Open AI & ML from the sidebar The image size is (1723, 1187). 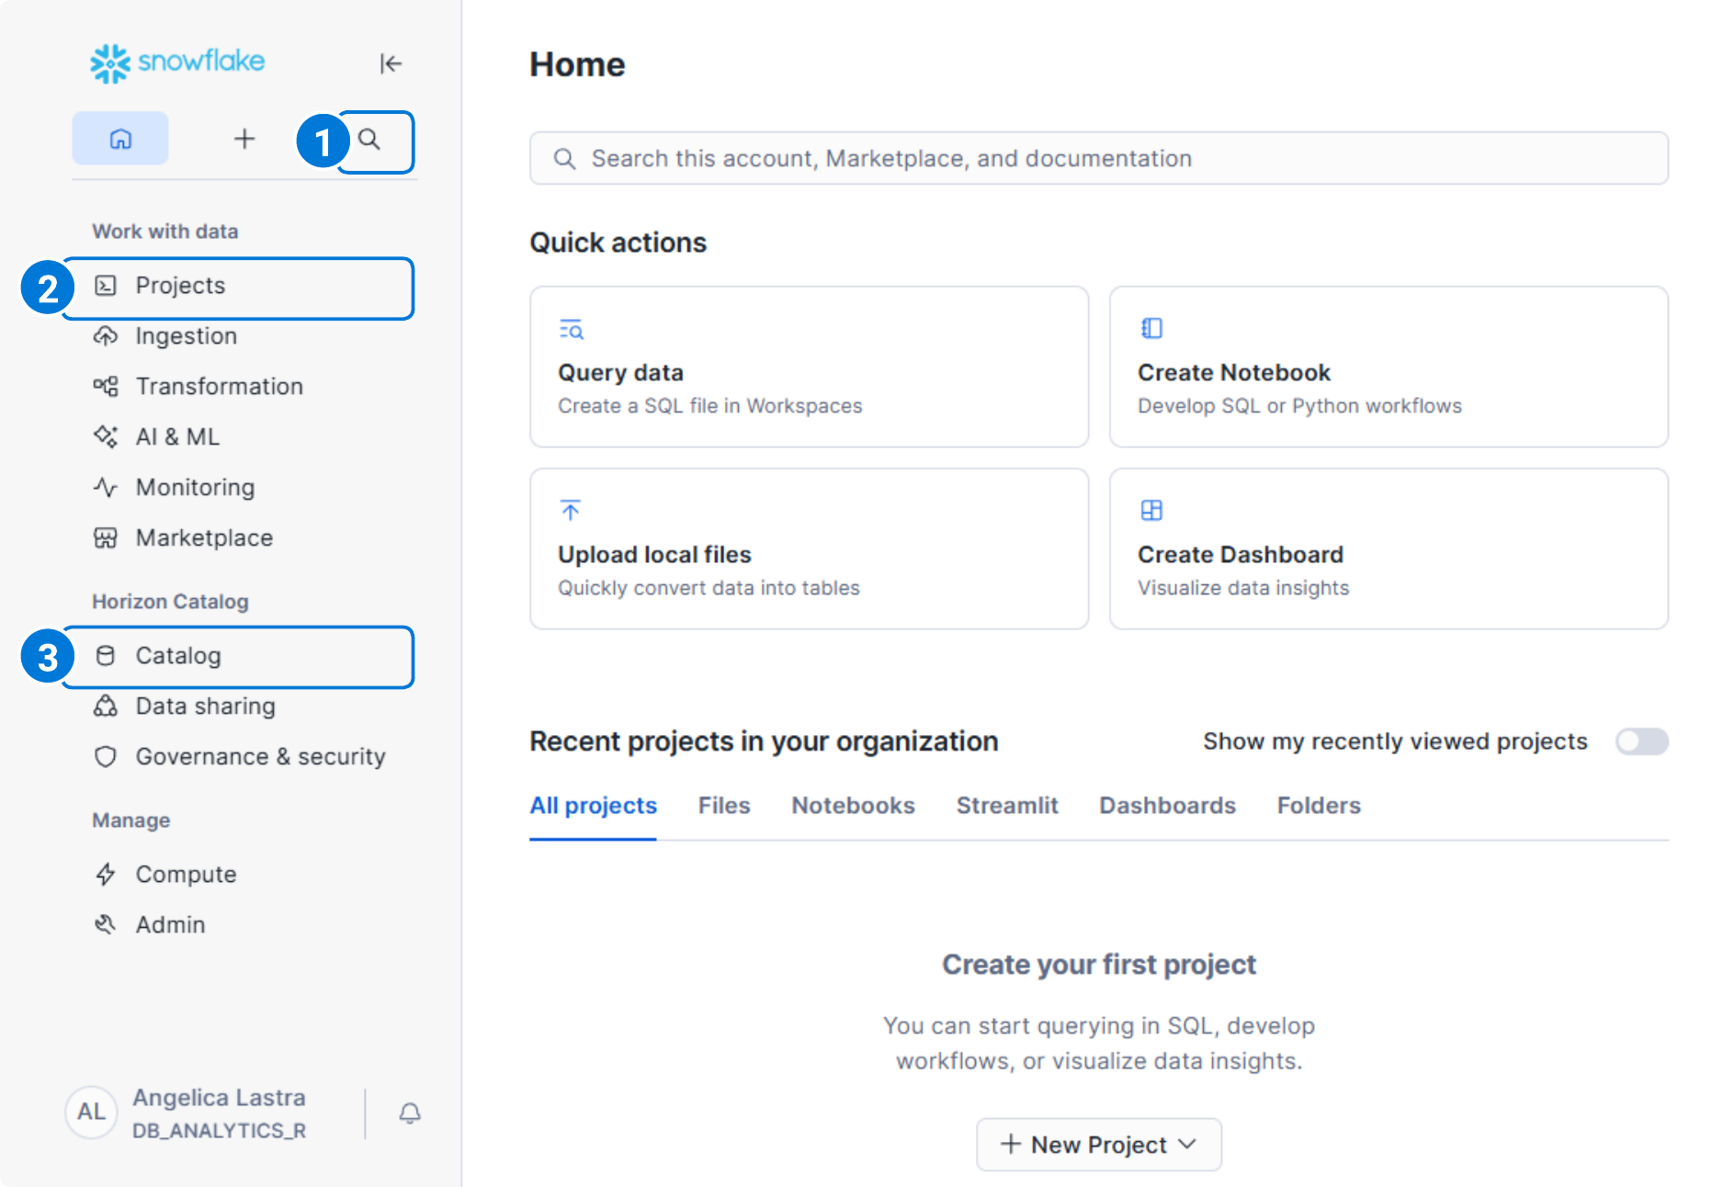pyautogui.click(x=106, y=436)
